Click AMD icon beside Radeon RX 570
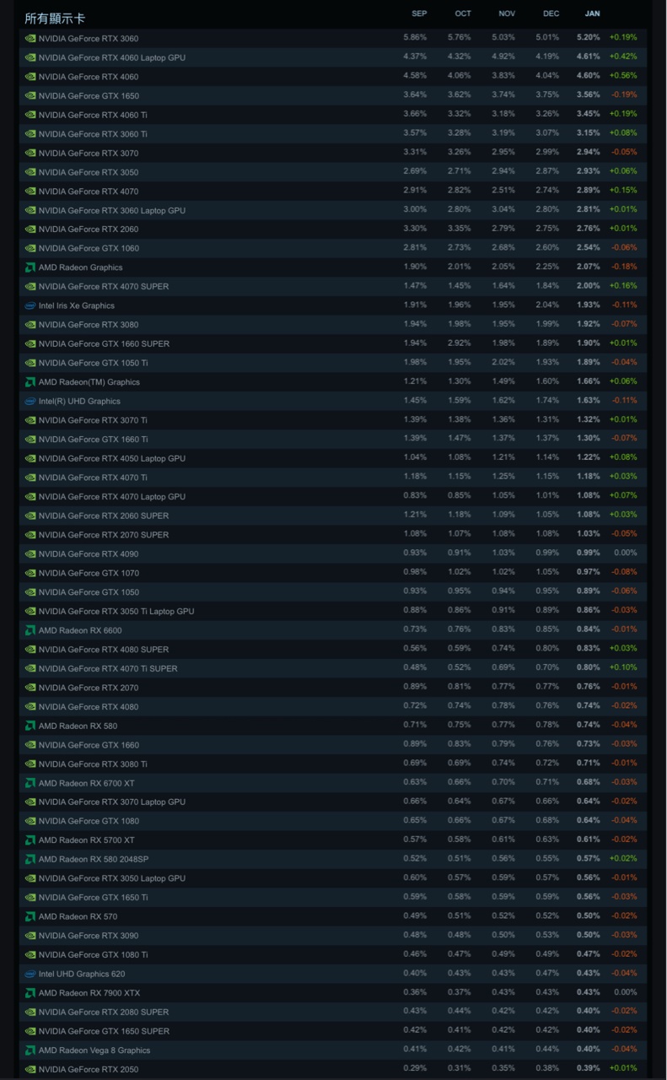The width and height of the screenshot is (667, 1080). [x=30, y=916]
